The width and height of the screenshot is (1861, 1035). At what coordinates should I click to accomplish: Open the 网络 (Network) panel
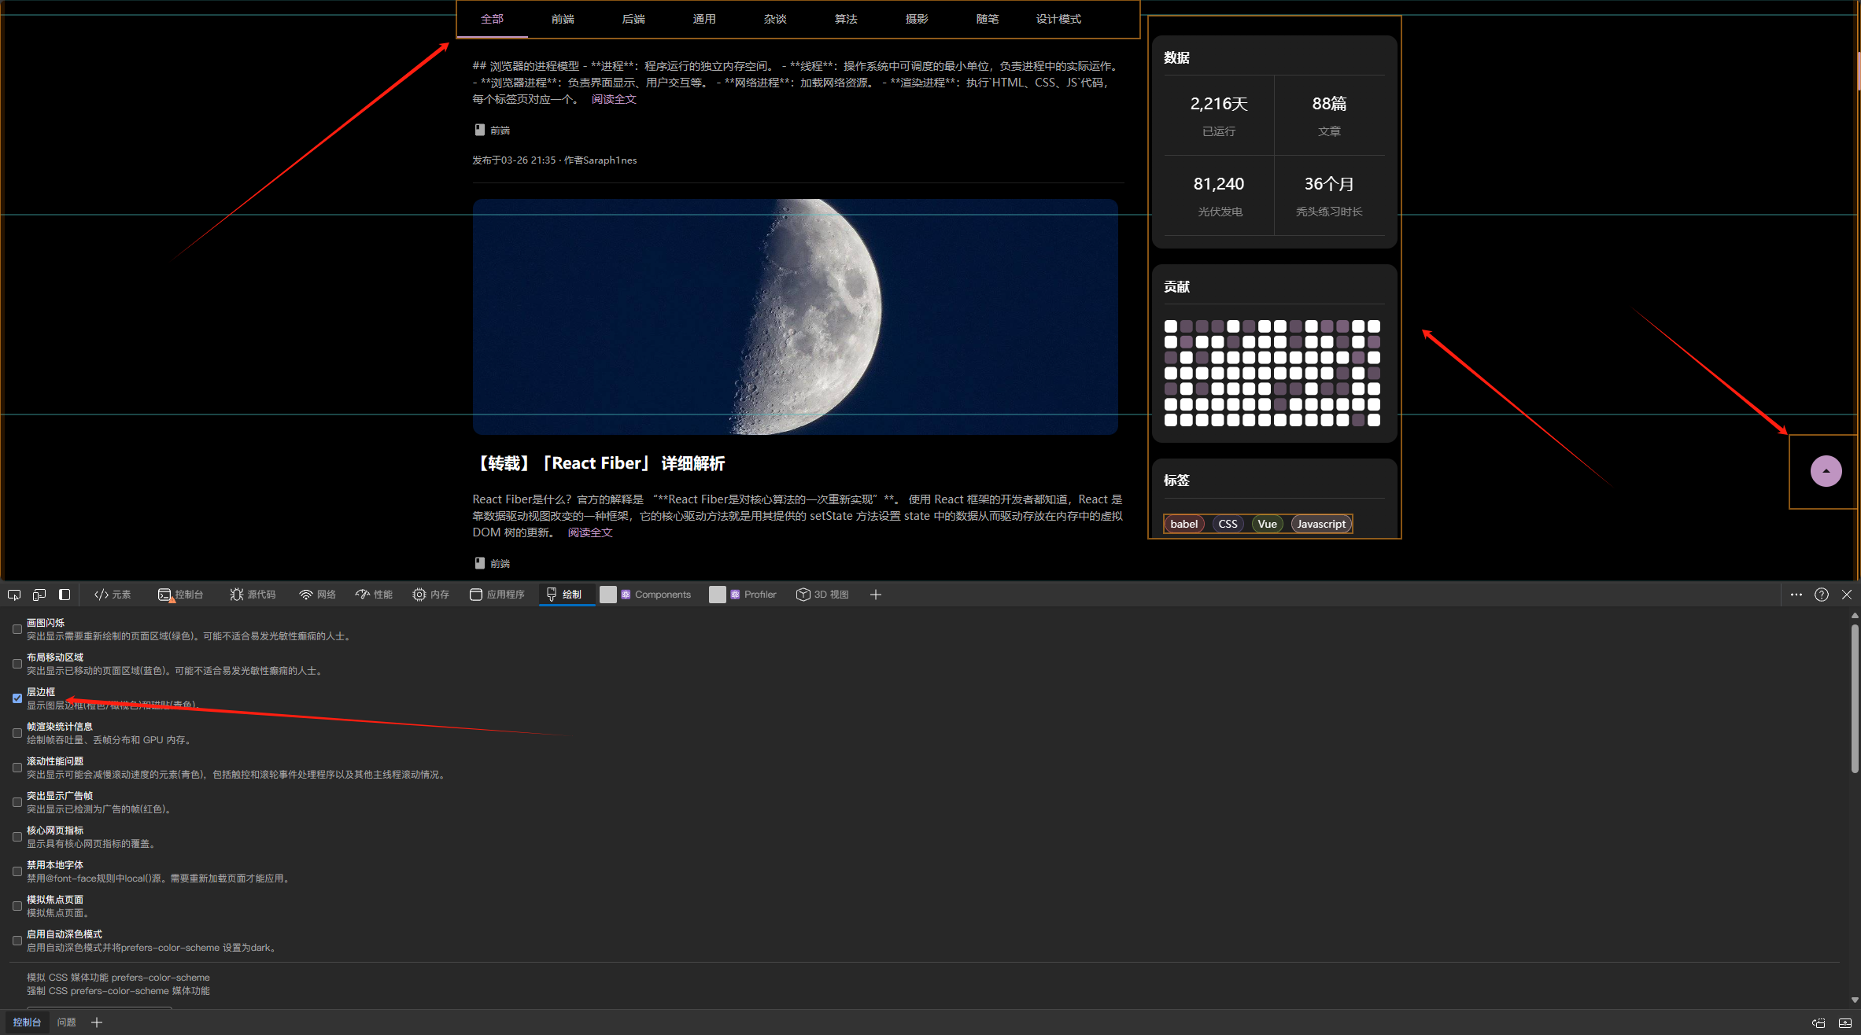coord(317,595)
